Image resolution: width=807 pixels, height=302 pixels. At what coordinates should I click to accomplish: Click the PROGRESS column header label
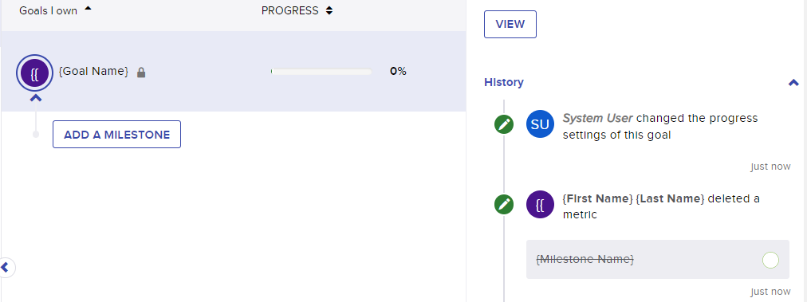289,11
